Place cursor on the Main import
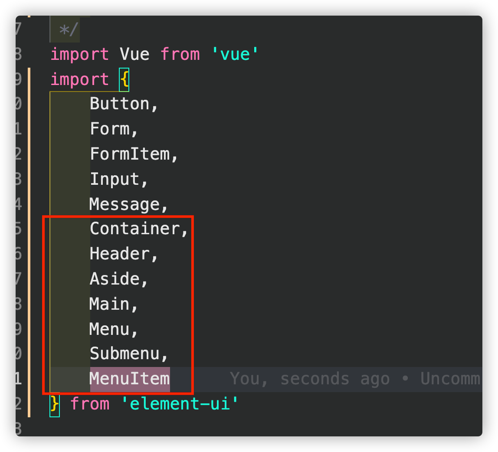Viewport: 498px width, 452px height. [110, 304]
